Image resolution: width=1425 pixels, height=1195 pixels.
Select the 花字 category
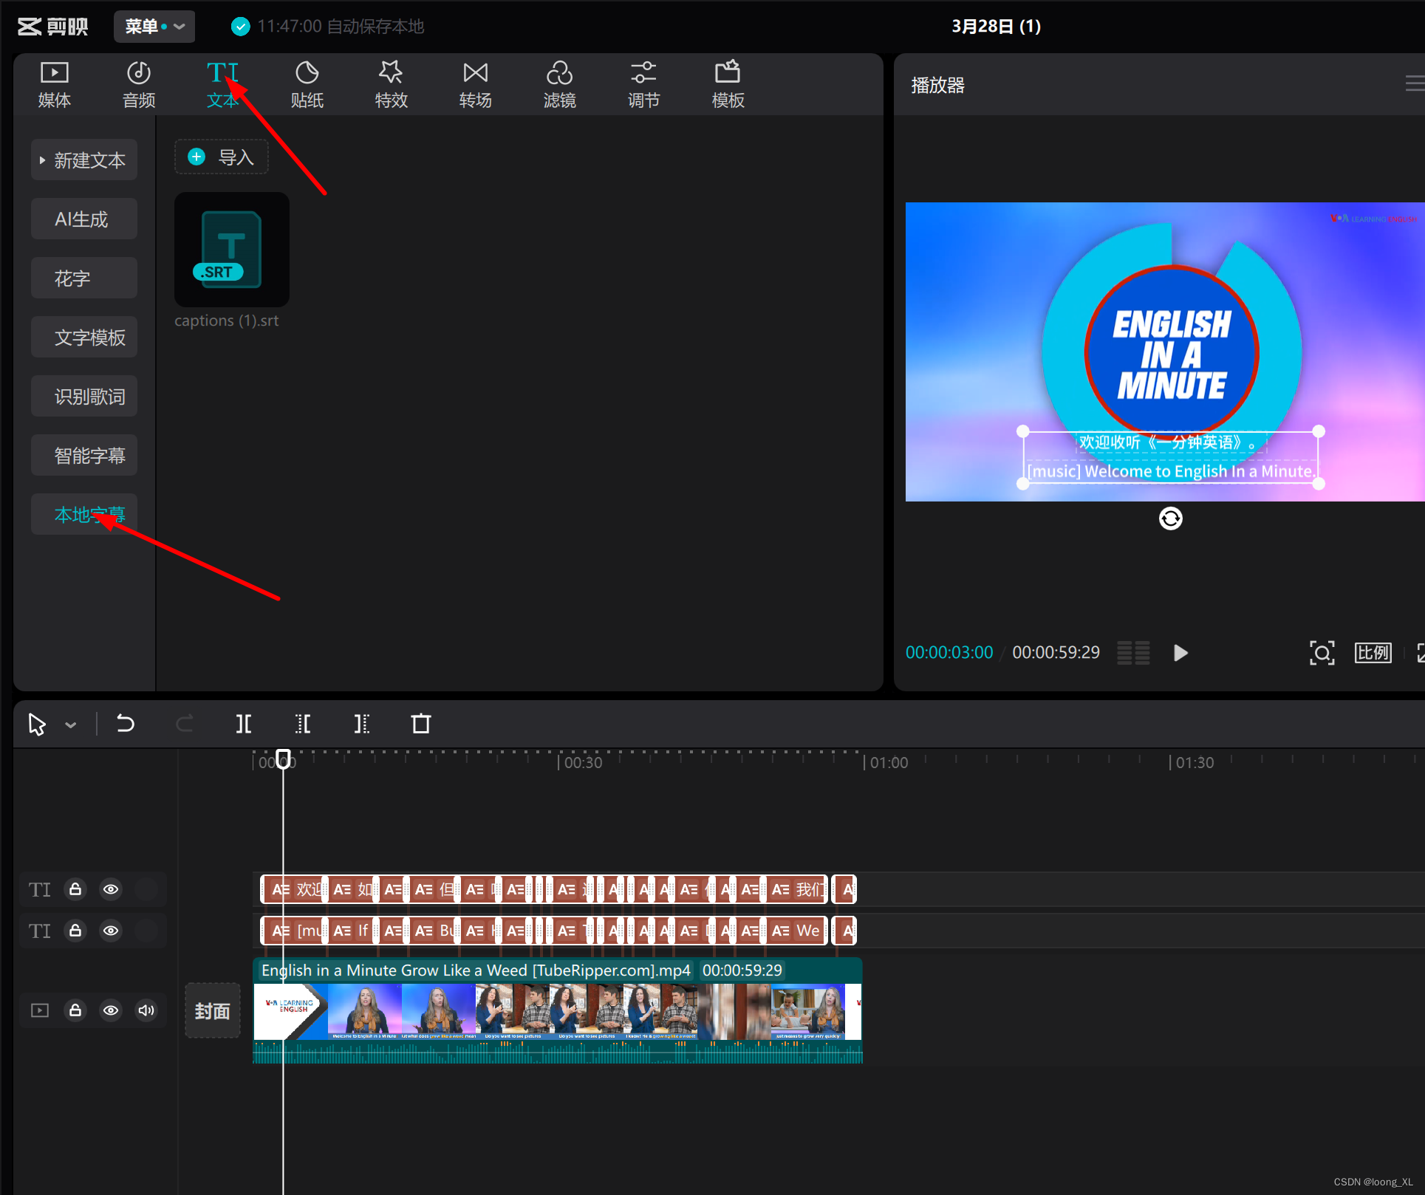(84, 278)
